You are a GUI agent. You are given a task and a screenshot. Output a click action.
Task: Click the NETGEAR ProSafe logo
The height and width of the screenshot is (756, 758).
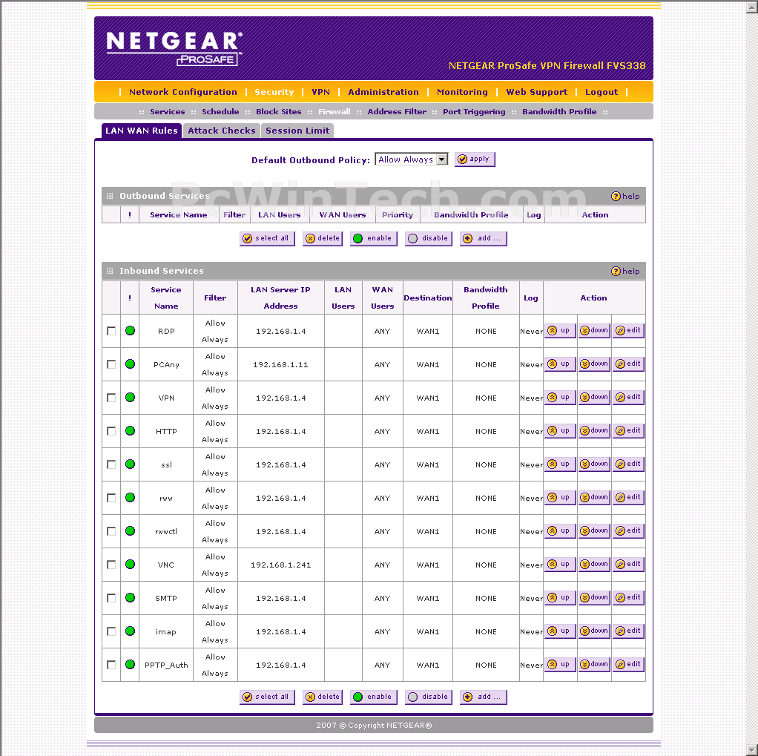174,48
